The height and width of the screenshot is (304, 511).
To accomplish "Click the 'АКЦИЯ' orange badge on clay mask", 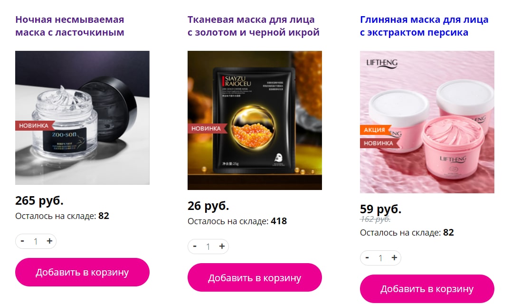I will (x=375, y=130).
